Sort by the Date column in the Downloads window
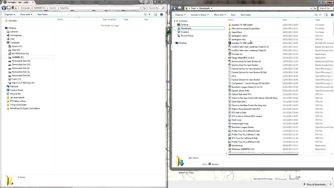The height and width of the screenshot is (188, 334). (285, 20)
